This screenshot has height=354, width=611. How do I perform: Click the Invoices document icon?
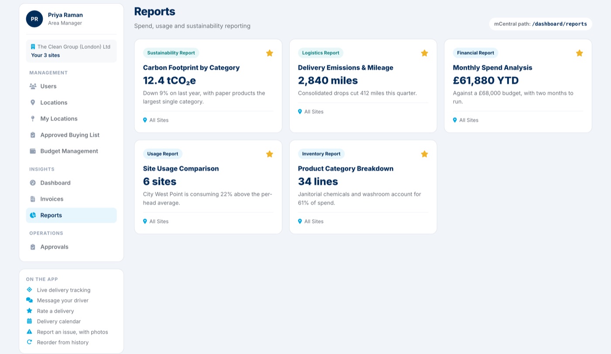point(33,199)
